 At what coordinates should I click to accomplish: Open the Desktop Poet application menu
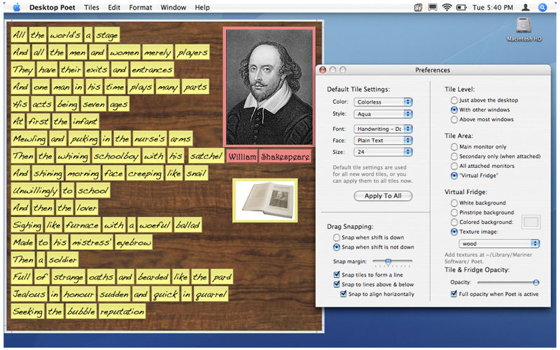[52, 7]
